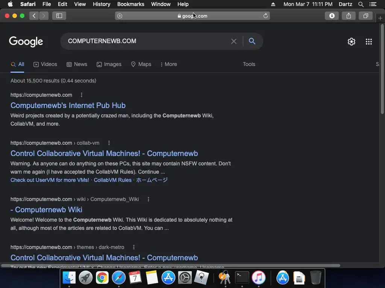Image resolution: width=385 pixels, height=288 pixels.
Task: Open Terminal in the Dock
Action: [x=242, y=277]
